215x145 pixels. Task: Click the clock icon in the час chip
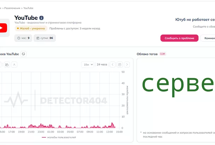coord(19,38)
